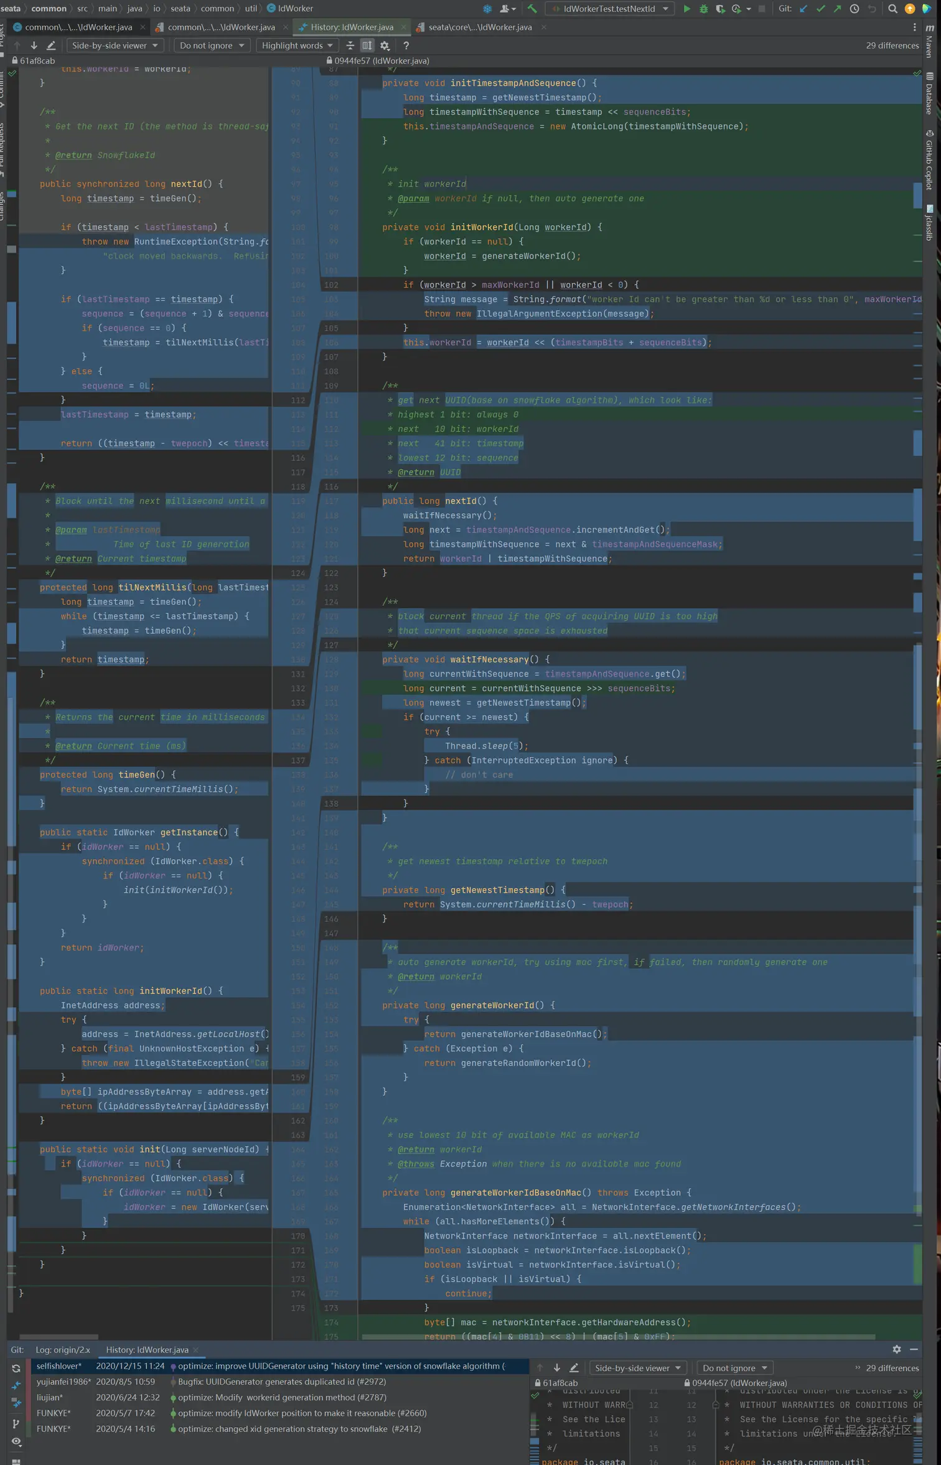Open IdWorkerTest.testNextId run configuration dropdown

(x=609, y=9)
